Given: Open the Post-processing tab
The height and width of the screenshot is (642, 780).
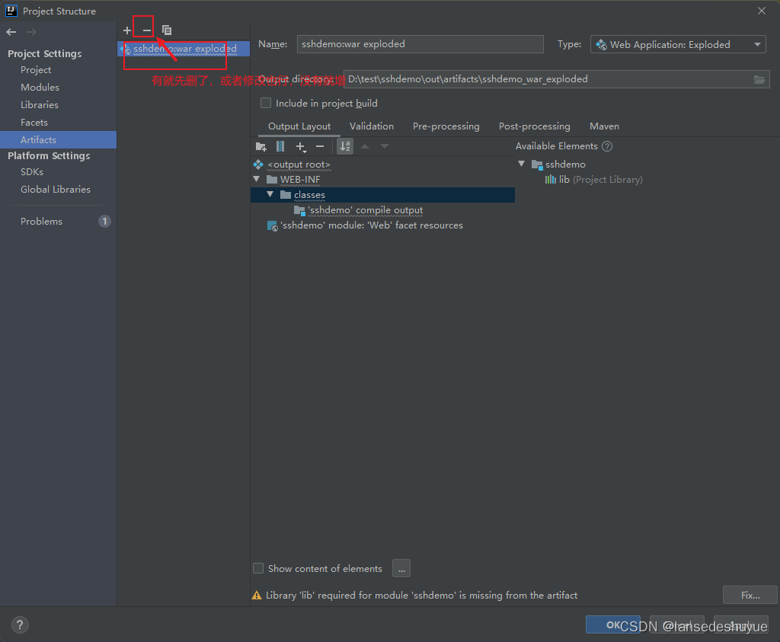Looking at the screenshot, I should [x=534, y=126].
